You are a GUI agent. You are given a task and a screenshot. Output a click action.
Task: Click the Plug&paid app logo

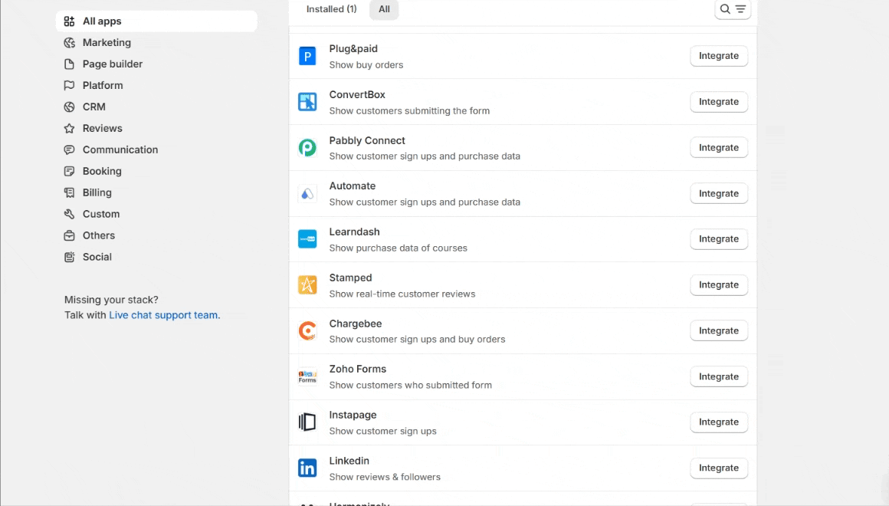click(307, 56)
